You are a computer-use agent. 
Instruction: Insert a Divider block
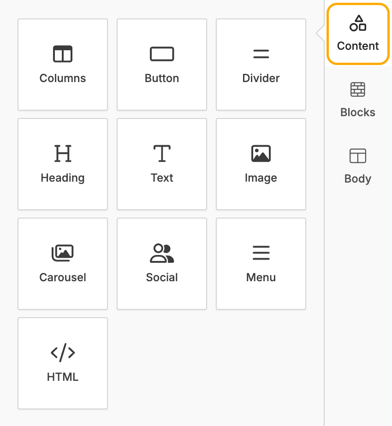point(261,64)
